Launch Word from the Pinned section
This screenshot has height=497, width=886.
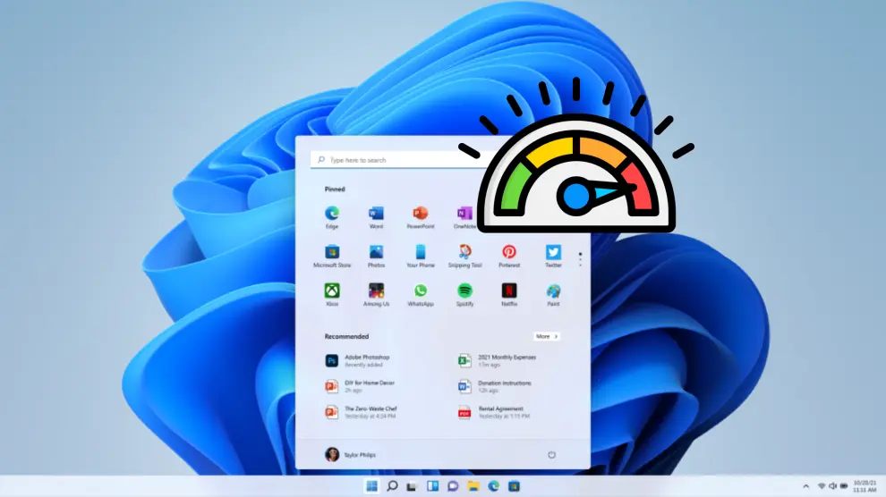(x=376, y=215)
